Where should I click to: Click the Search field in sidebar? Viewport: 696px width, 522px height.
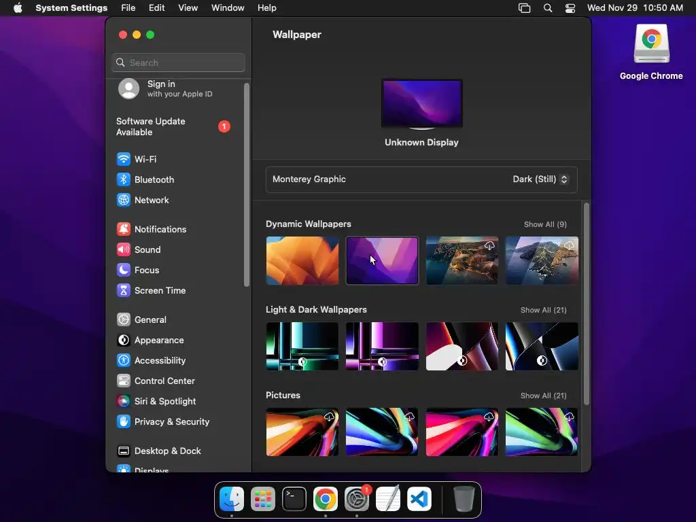coord(179,63)
